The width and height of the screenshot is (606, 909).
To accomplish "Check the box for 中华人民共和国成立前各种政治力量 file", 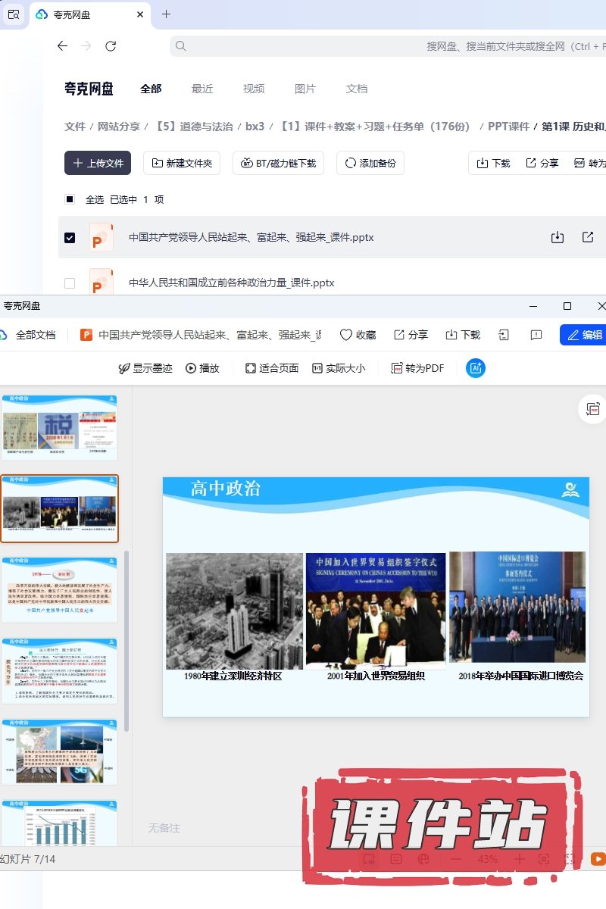I will [x=70, y=283].
